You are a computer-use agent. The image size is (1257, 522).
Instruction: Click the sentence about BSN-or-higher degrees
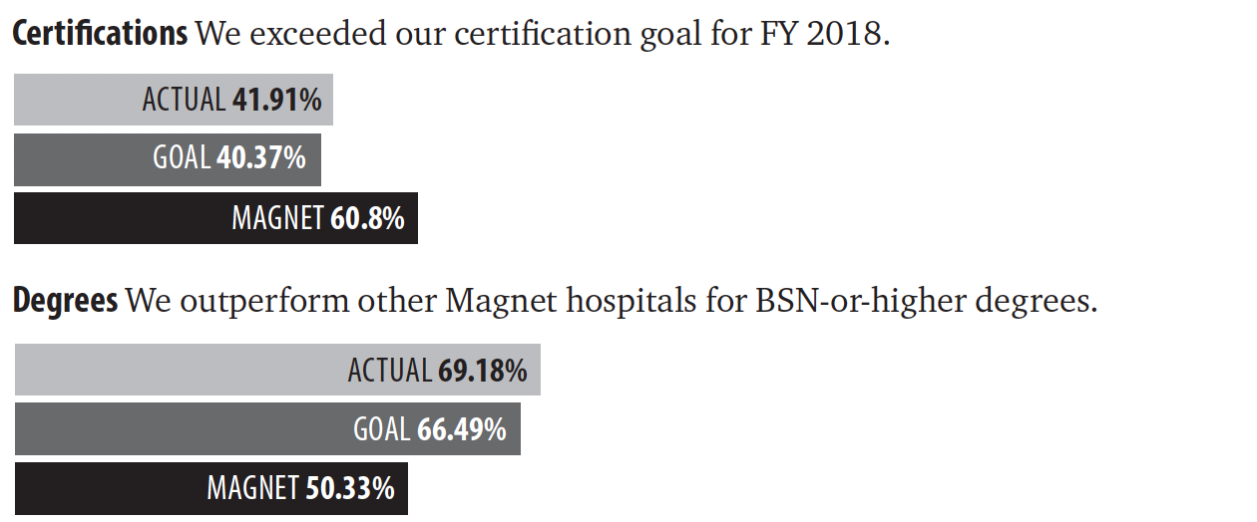[611, 301]
